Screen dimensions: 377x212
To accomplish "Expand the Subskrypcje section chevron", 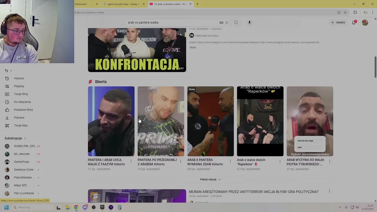I will click(x=25, y=138).
